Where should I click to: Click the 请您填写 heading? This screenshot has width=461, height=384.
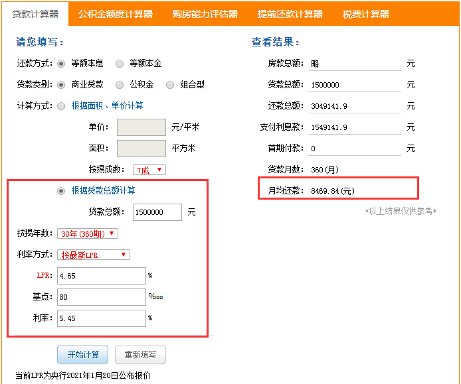pyautogui.click(x=40, y=42)
